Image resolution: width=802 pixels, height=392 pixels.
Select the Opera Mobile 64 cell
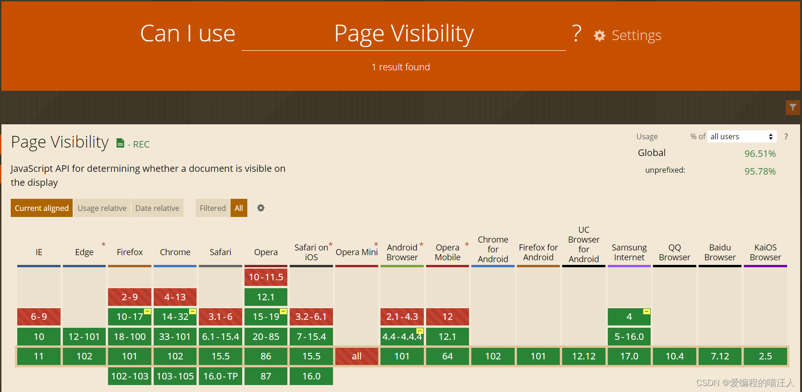coord(448,356)
